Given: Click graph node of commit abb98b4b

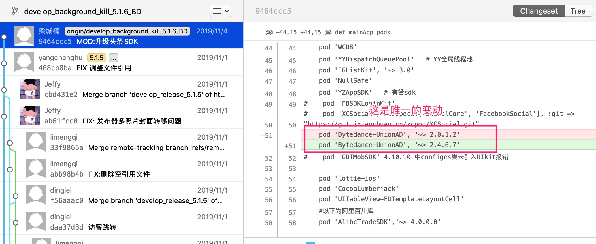Looking at the screenshot, I should pos(10,170).
